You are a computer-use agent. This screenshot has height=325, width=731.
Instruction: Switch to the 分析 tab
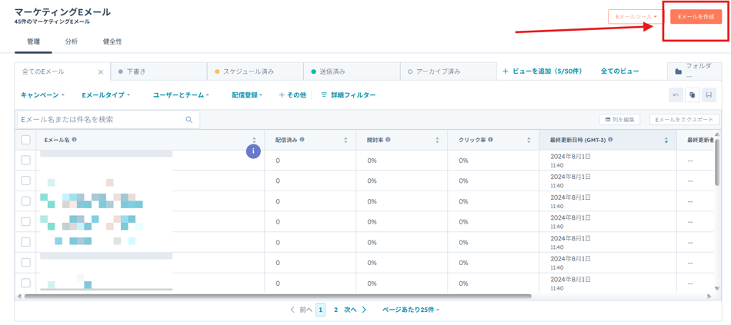(x=72, y=41)
